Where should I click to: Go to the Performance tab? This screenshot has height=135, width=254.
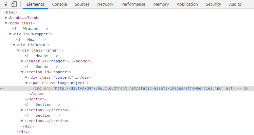(133, 4)
